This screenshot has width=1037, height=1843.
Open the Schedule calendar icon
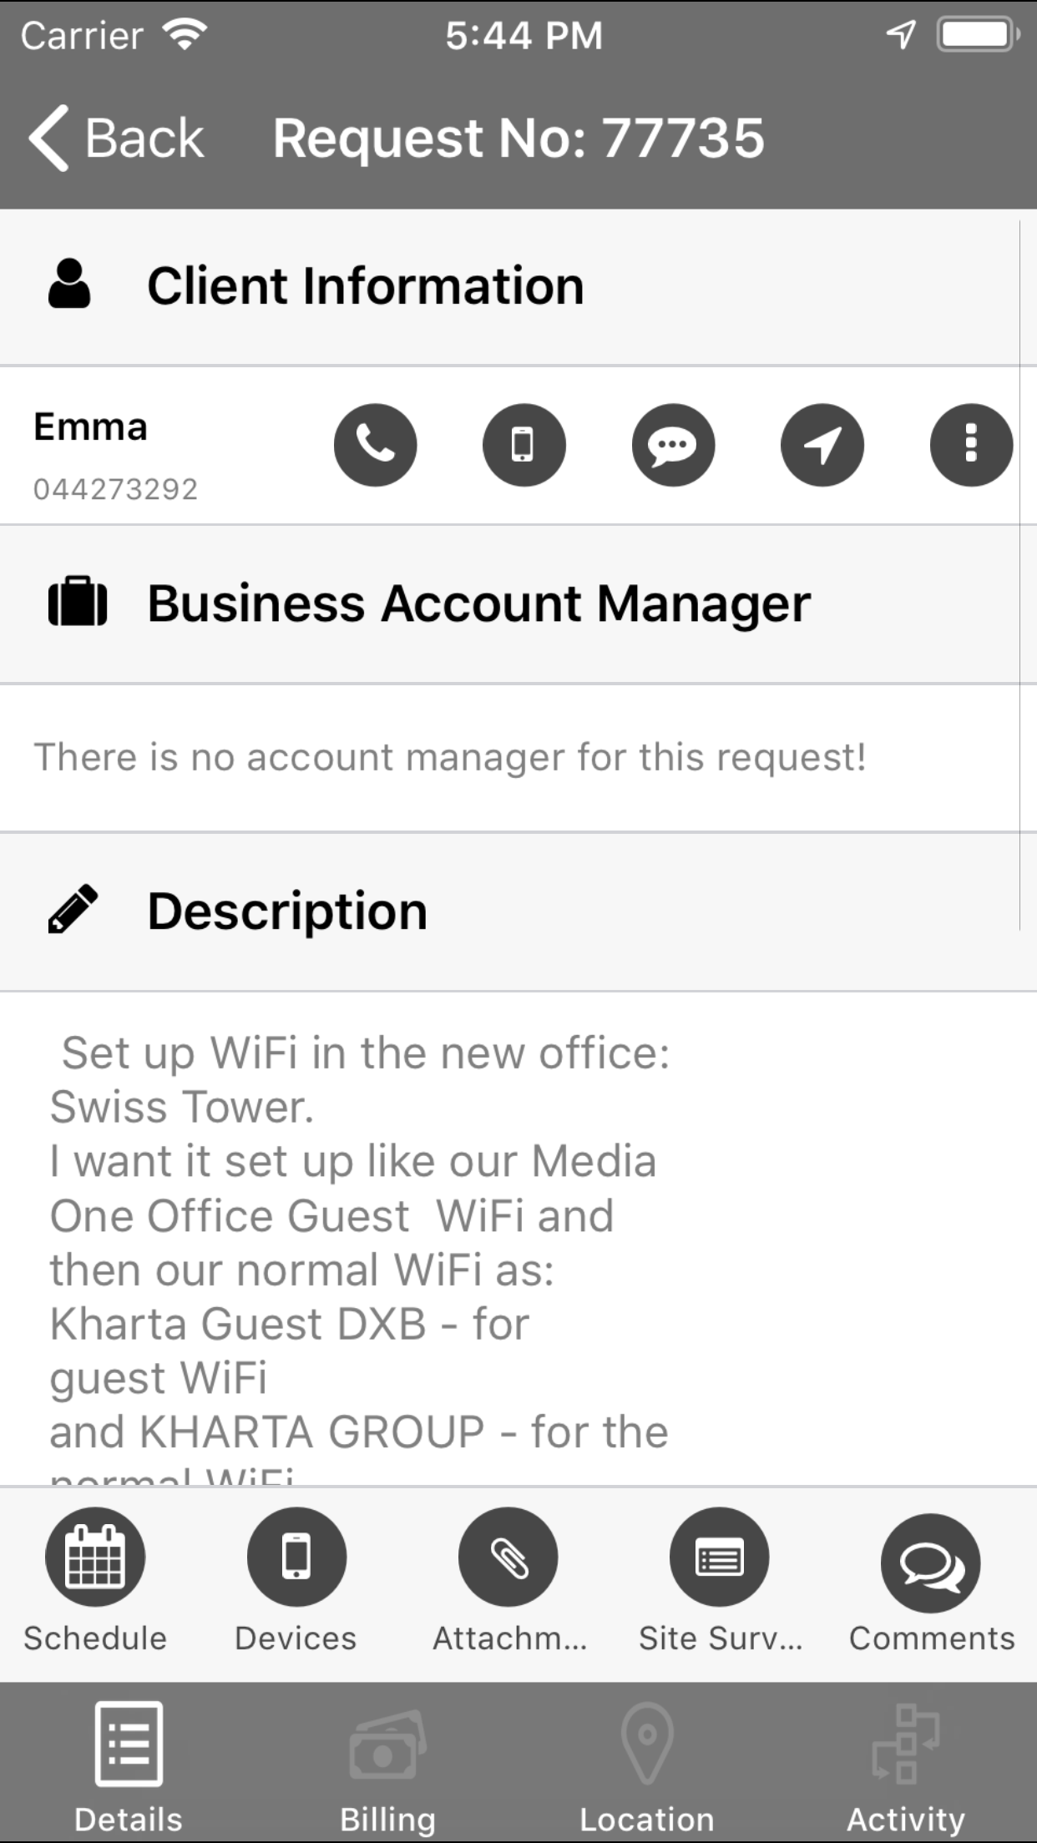[x=95, y=1557]
